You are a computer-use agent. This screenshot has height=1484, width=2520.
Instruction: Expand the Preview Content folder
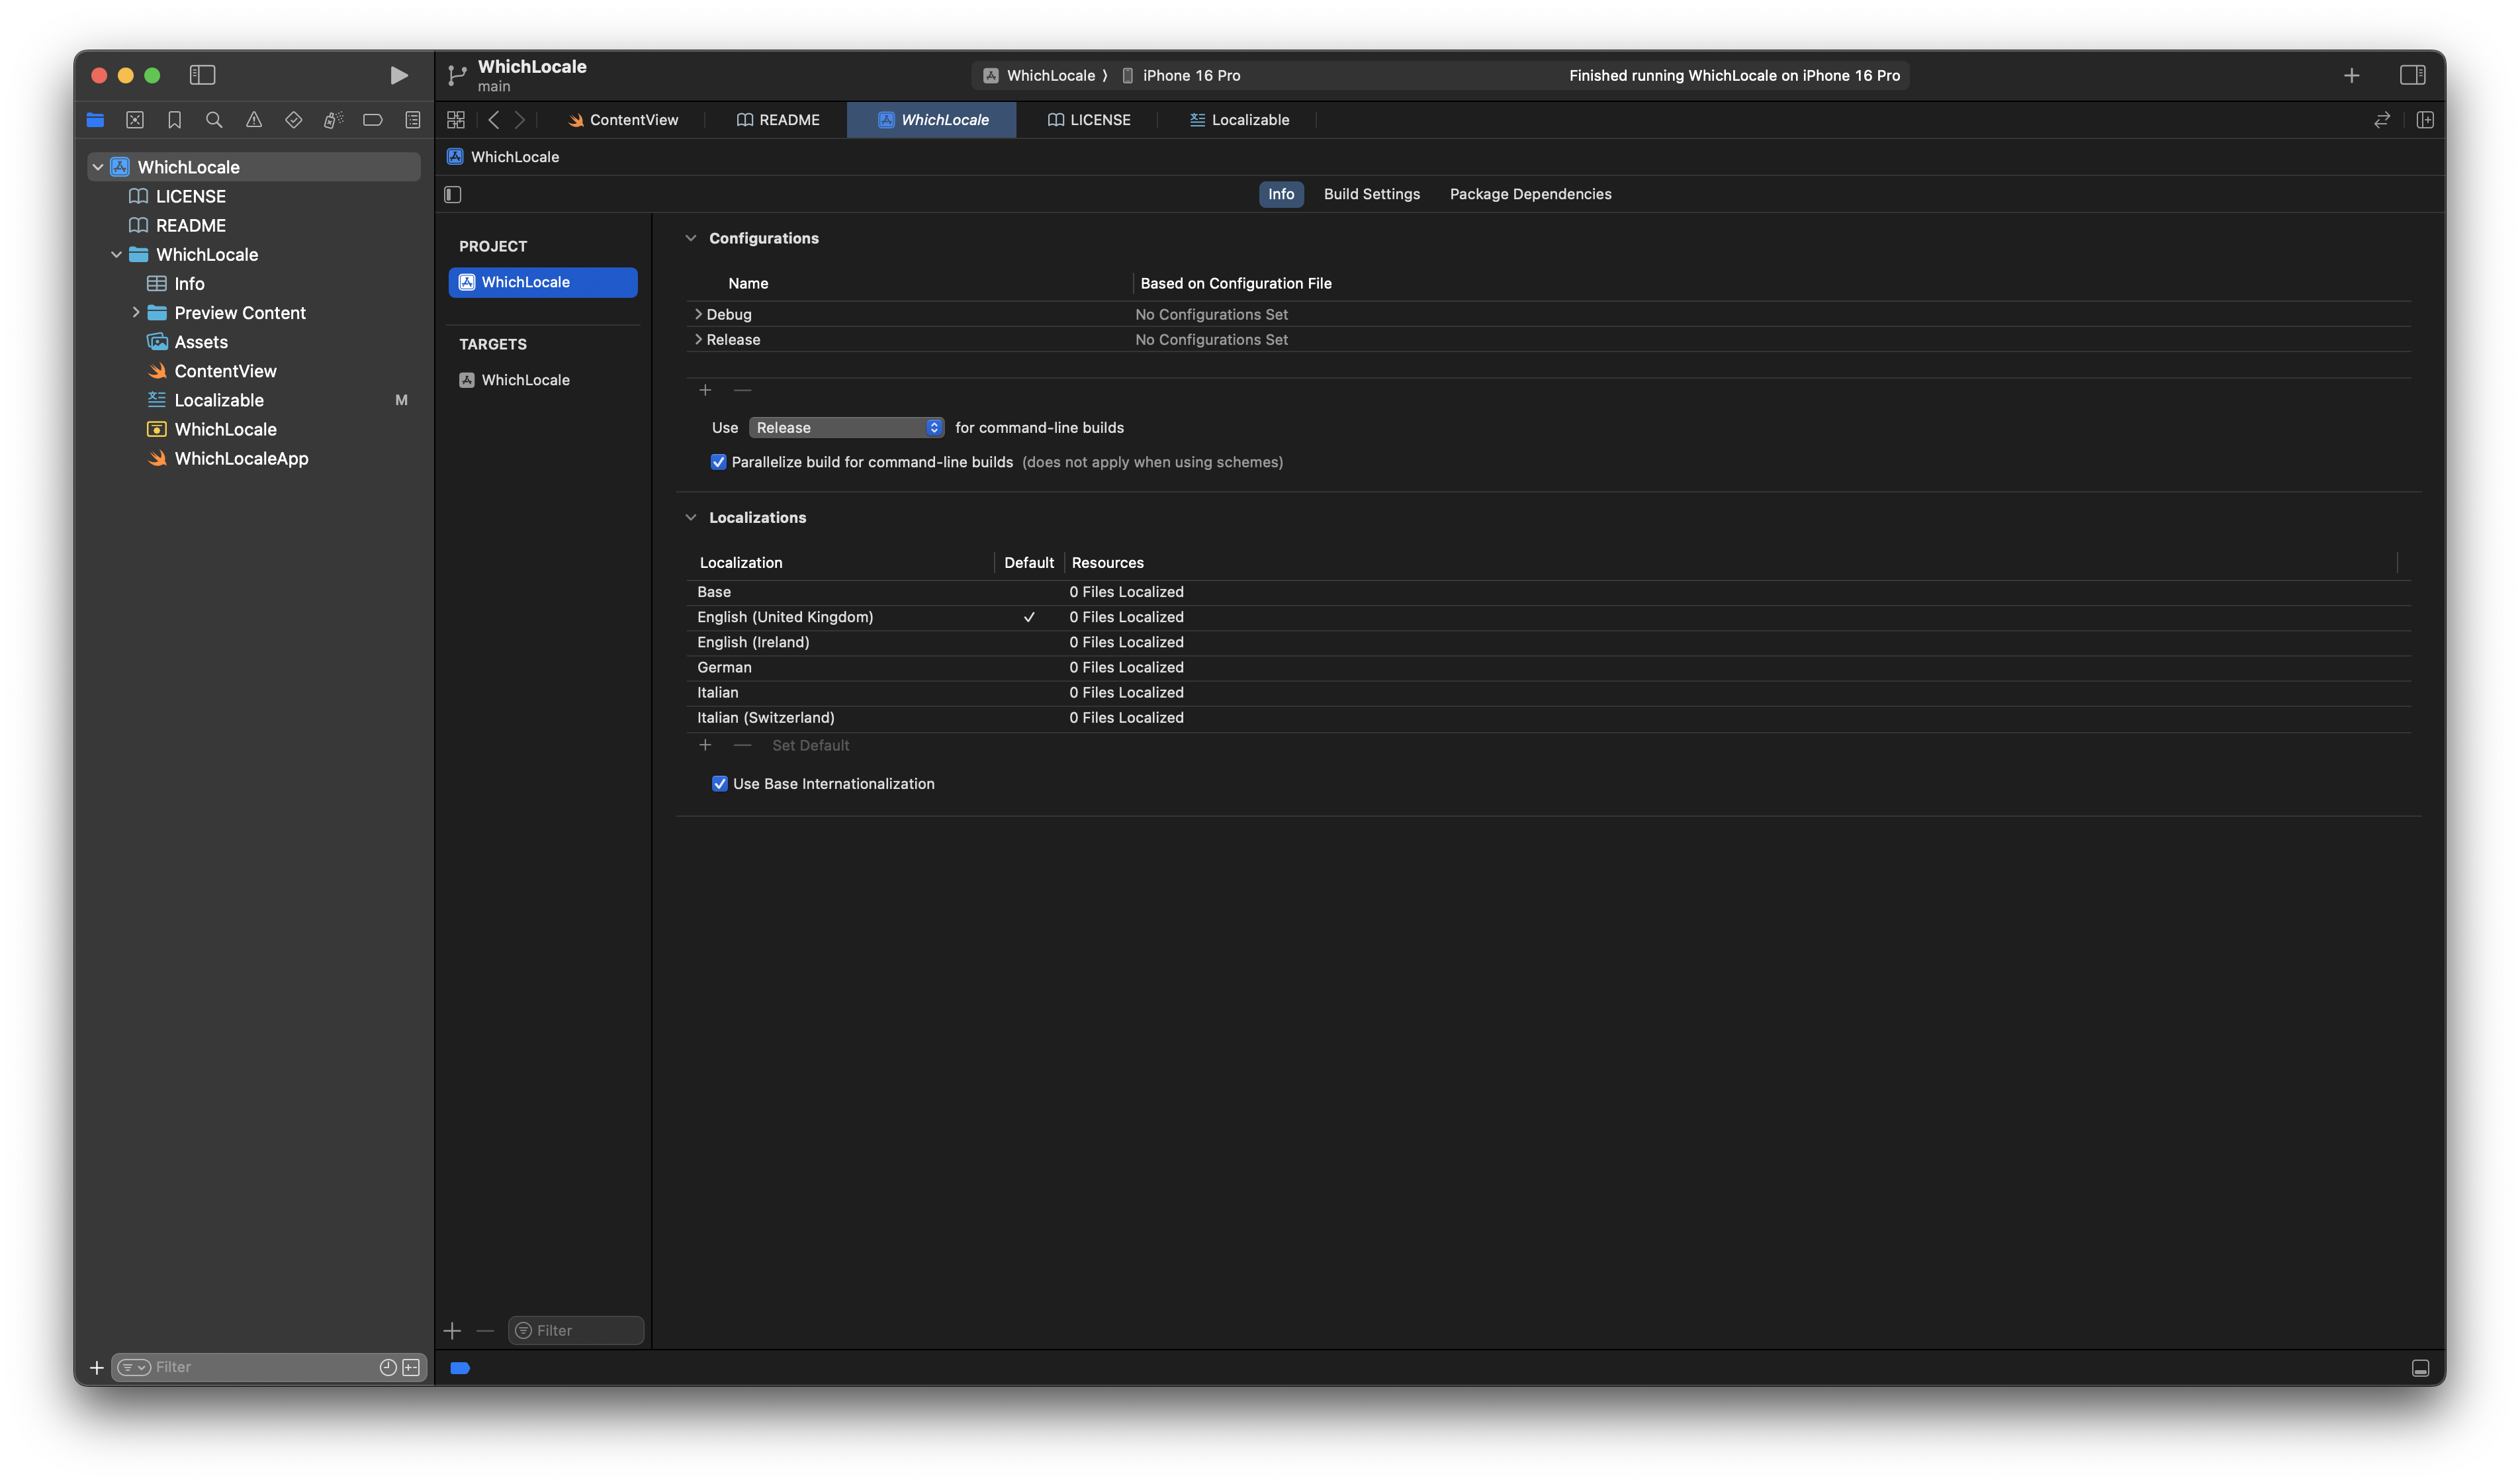[x=135, y=312]
